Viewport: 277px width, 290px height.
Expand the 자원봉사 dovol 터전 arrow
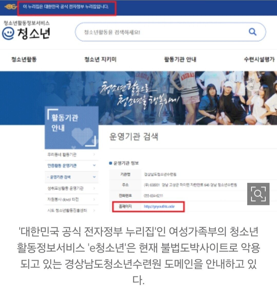click(94, 199)
